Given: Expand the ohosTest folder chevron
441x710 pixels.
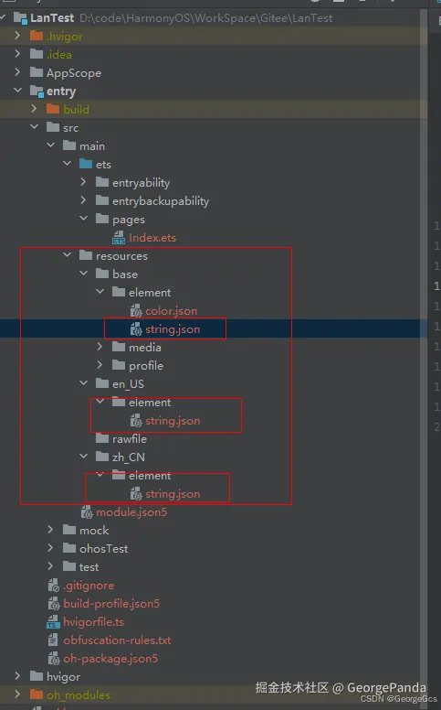Looking at the screenshot, I should tap(50, 547).
